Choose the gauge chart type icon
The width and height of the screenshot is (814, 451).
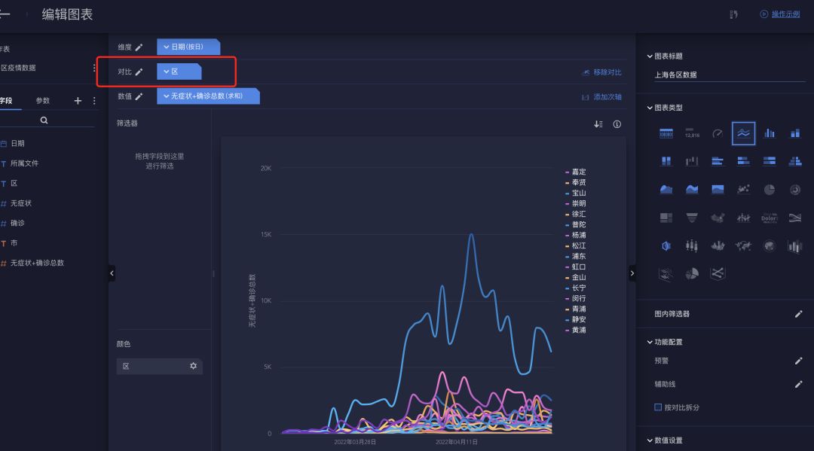tap(718, 134)
